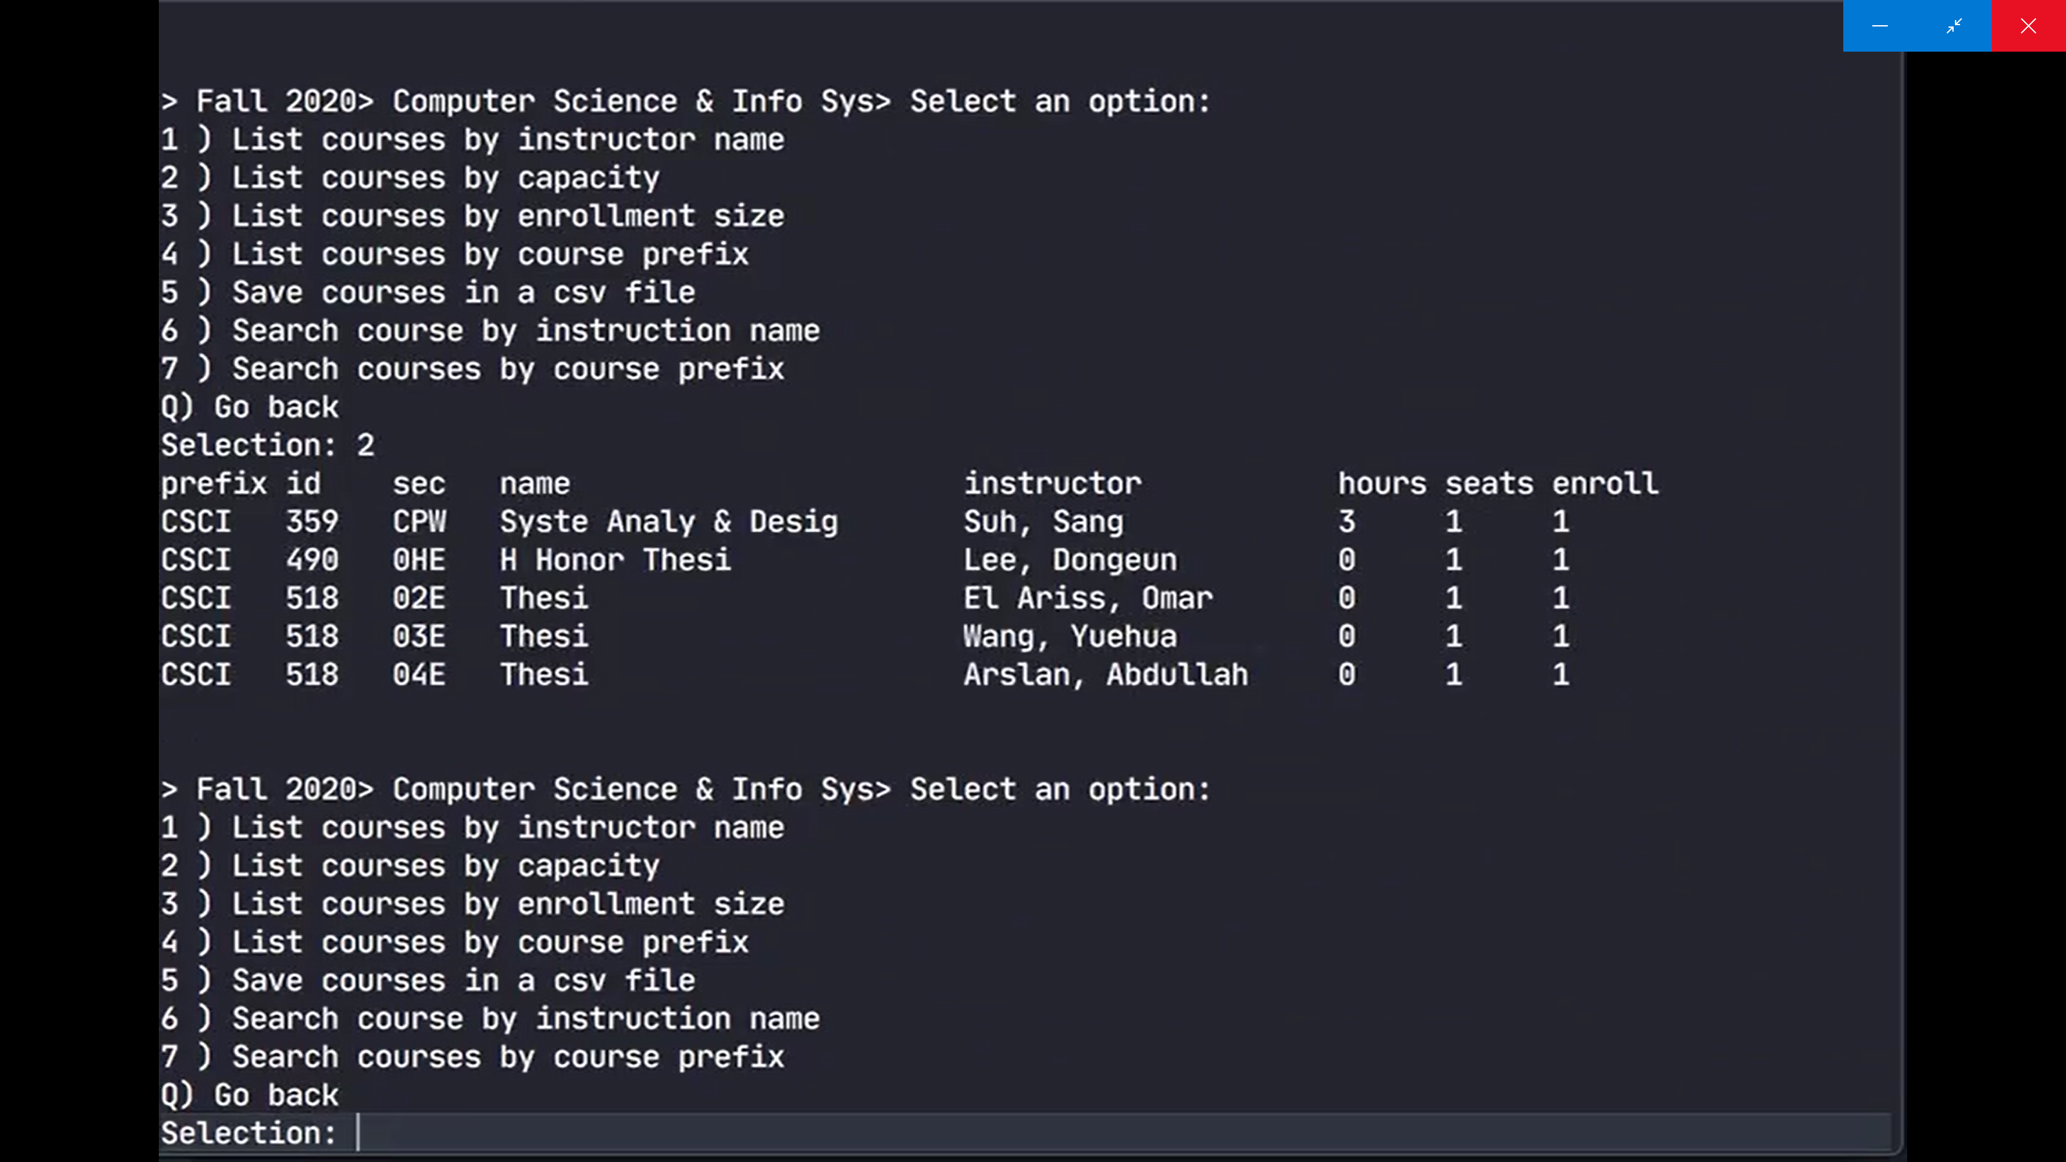Click section code '02E'

[418, 598]
